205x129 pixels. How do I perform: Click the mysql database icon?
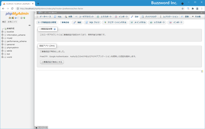pos(5,38)
